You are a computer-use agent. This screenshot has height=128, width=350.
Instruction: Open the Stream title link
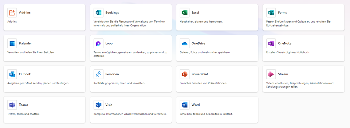(283, 74)
